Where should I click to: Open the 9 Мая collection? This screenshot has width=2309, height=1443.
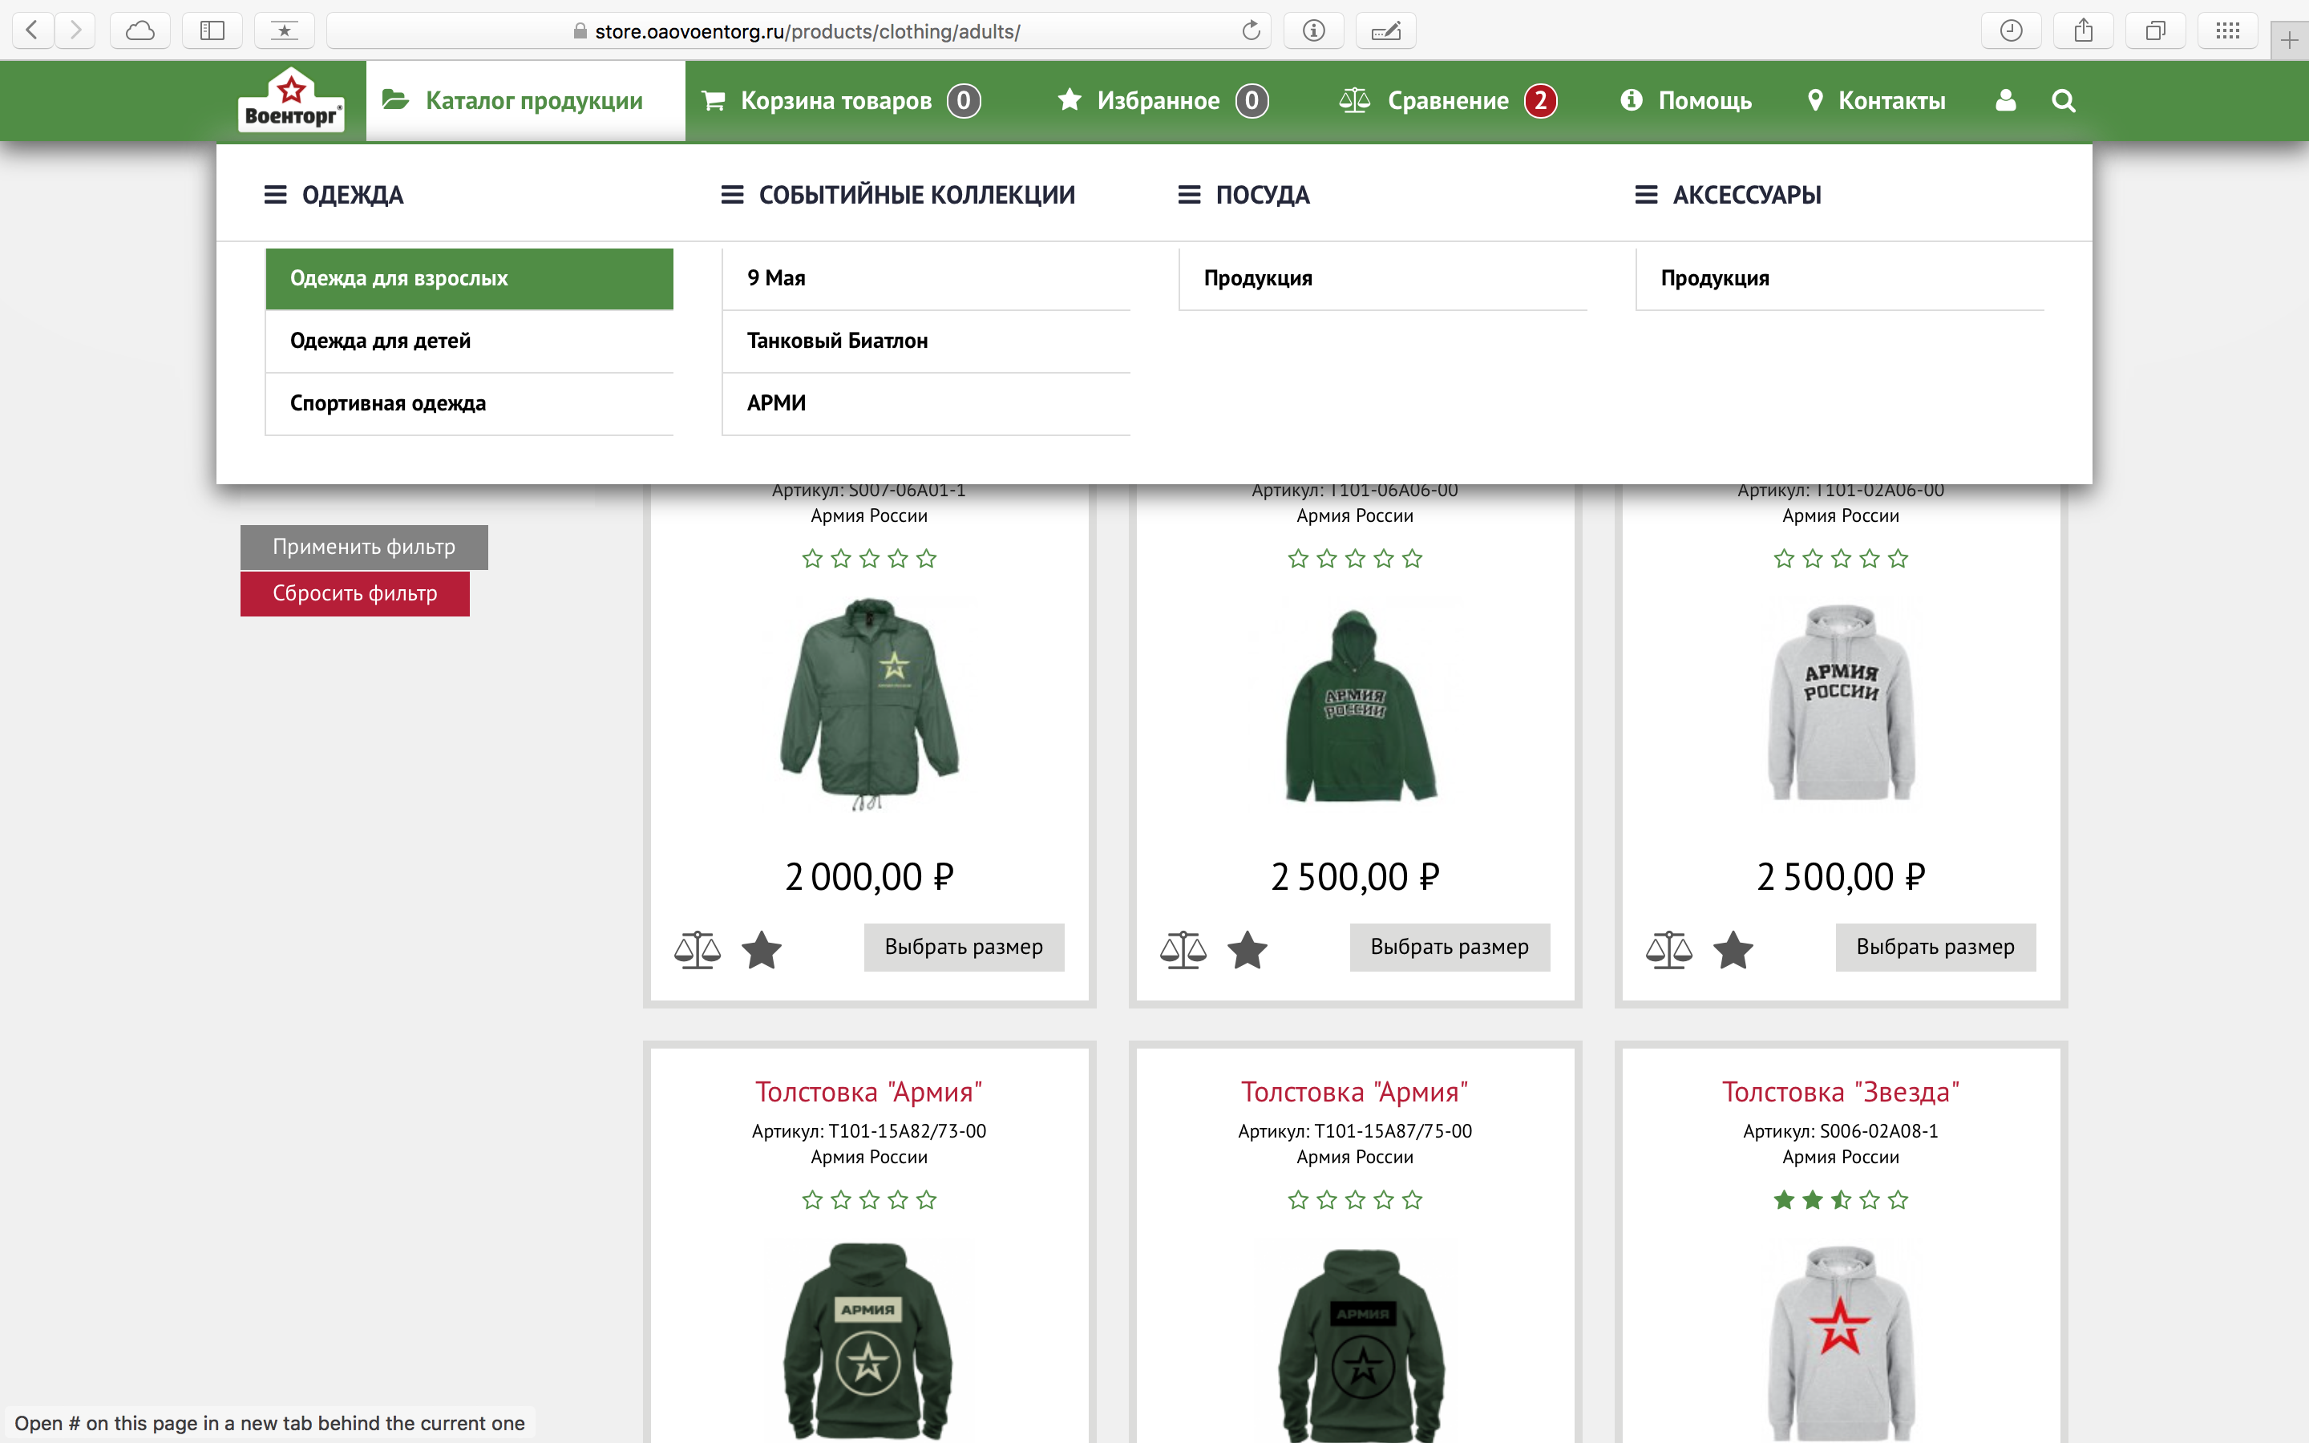927,279
